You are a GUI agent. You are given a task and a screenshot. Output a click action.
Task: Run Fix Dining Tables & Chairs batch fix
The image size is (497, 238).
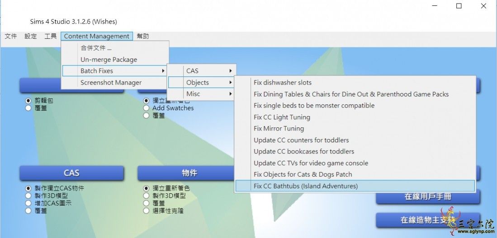355,94
